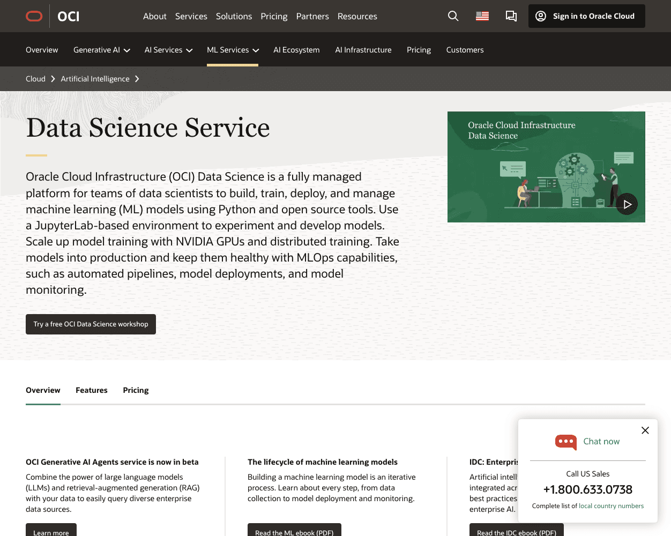Click the red chat bubble icon

[566, 442]
